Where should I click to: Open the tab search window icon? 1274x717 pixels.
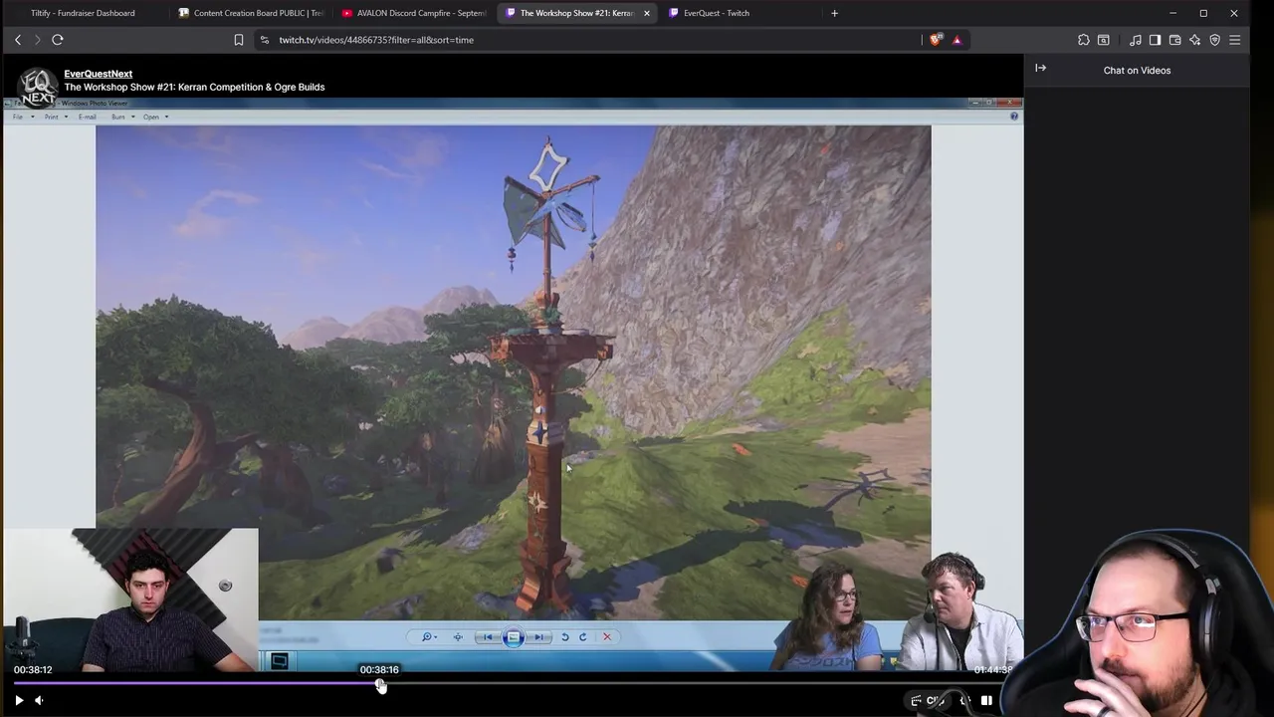point(1103,40)
